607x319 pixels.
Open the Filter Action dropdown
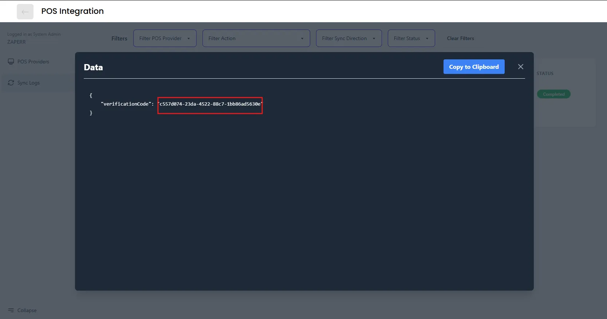coord(256,38)
